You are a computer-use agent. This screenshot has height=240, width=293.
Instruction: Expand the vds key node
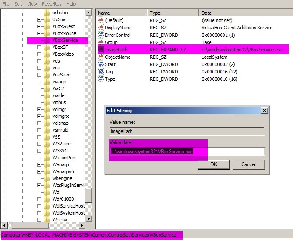coord(39,61)
